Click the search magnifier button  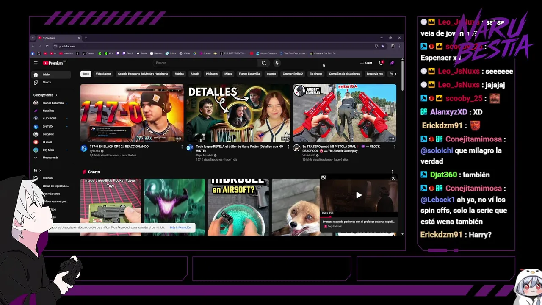(x=264, y=63)
